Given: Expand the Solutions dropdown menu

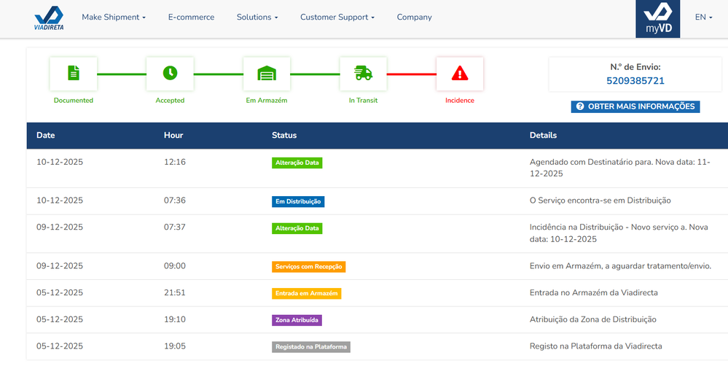Looking at the screenshot, I should [x=257, y=17].
